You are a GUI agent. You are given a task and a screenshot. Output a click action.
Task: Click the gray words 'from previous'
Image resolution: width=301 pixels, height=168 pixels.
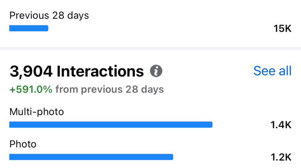coord(89,89)
